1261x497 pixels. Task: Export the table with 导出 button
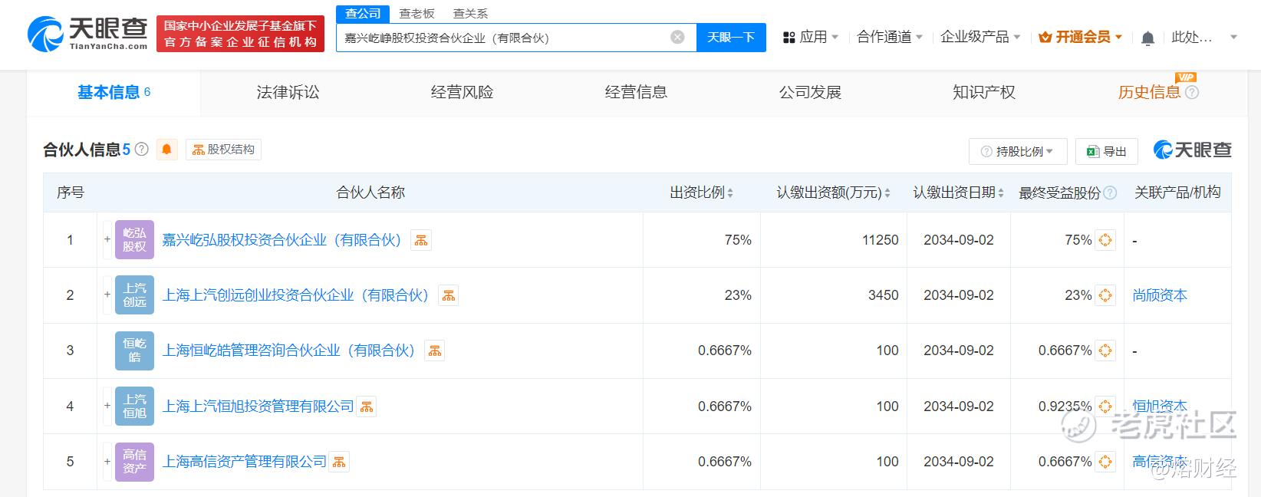[1106, 151]
